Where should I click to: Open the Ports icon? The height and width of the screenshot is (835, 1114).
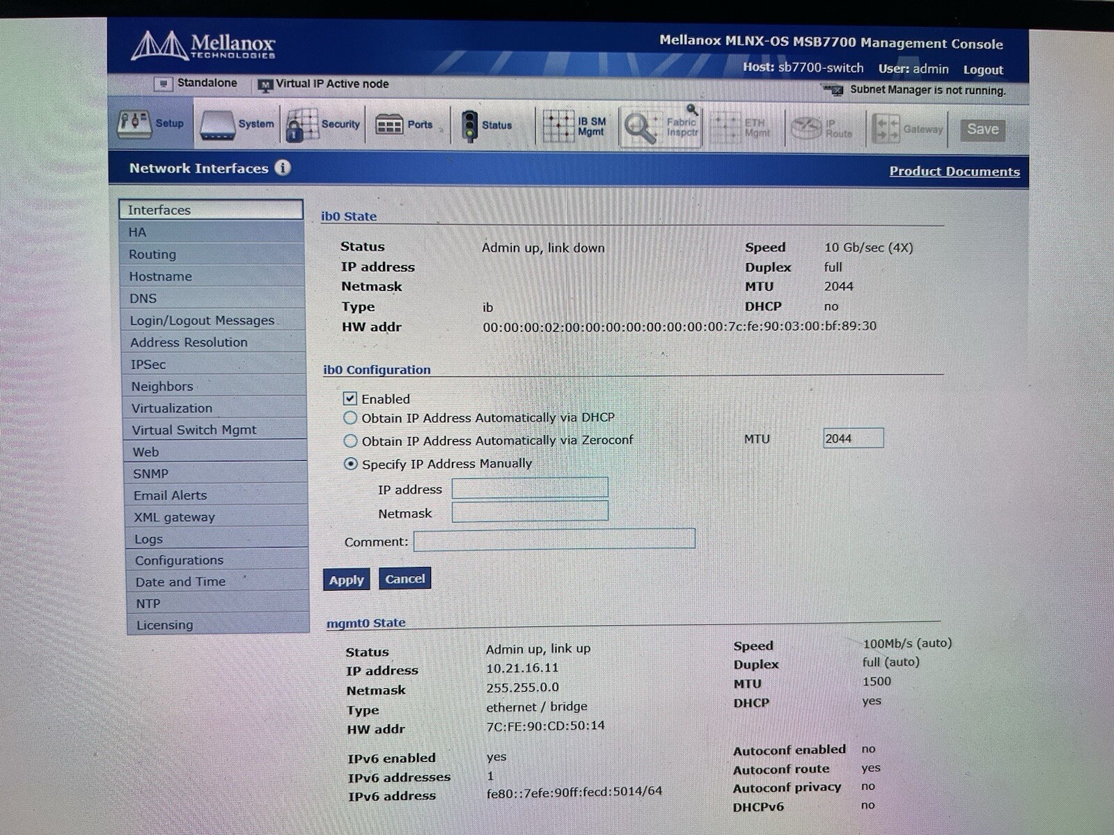(x=389, y=125)
